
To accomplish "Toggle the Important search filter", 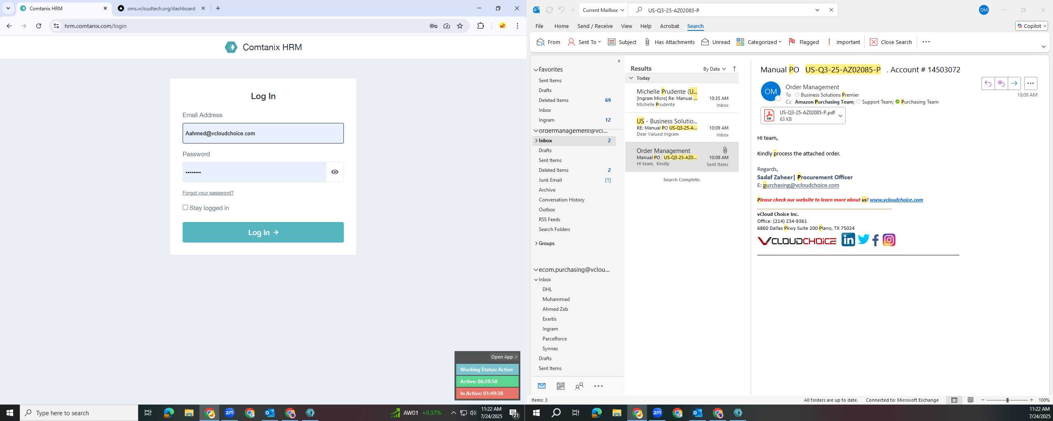I will click(x=843, y=42).
